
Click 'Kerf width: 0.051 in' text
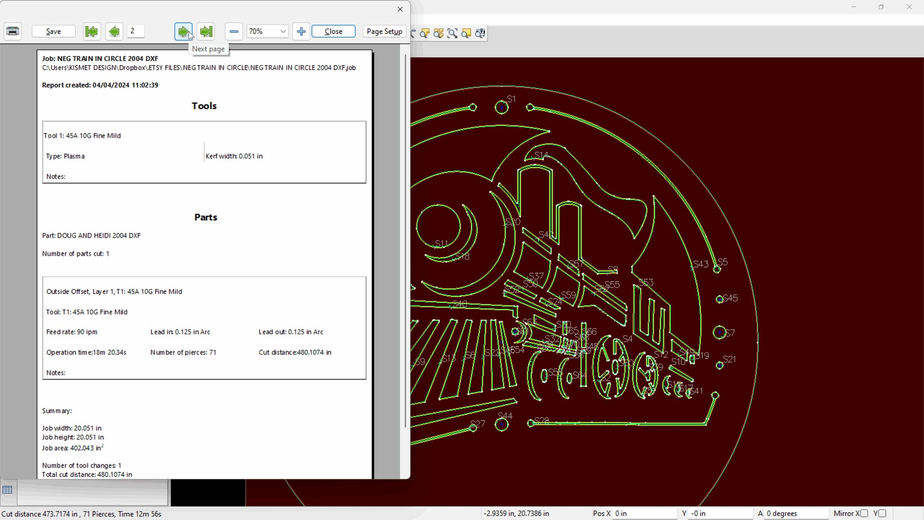tap(234, 156)
